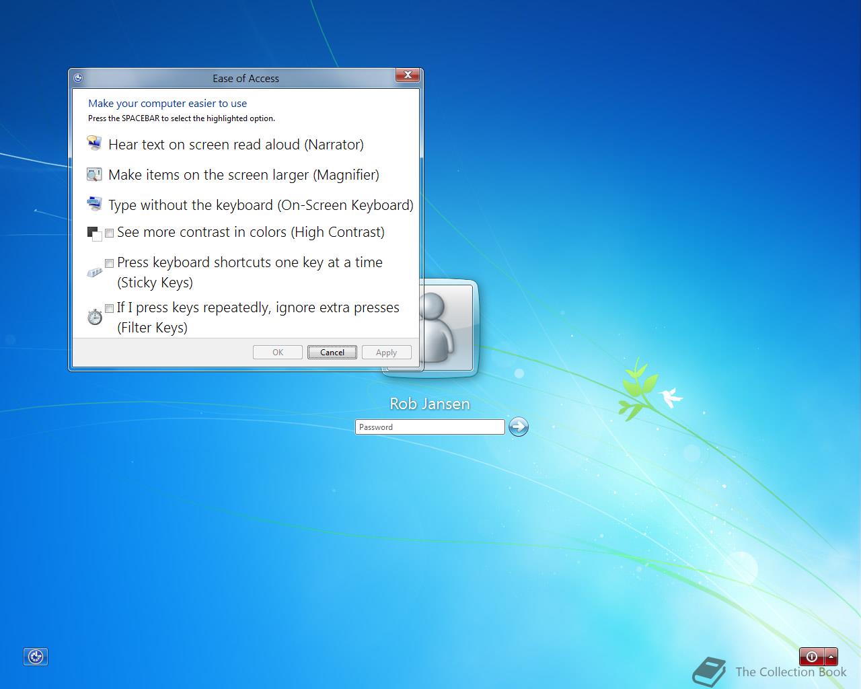The height and width of the screenshot is (689, 861).
Task: Click the Magnifier icon
Action: (94, 175)
